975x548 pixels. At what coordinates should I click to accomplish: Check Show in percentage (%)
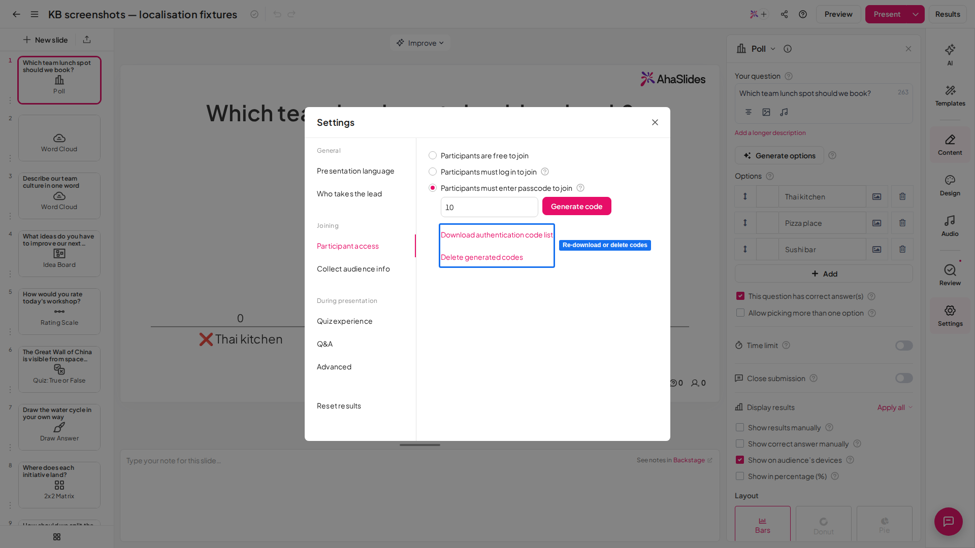point(740,476)
